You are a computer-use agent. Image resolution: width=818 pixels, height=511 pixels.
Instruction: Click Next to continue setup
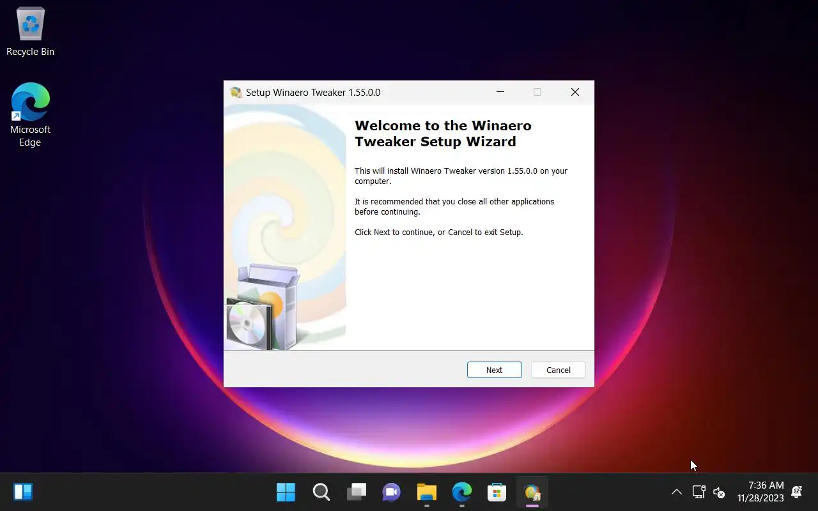tap(494, 370)
